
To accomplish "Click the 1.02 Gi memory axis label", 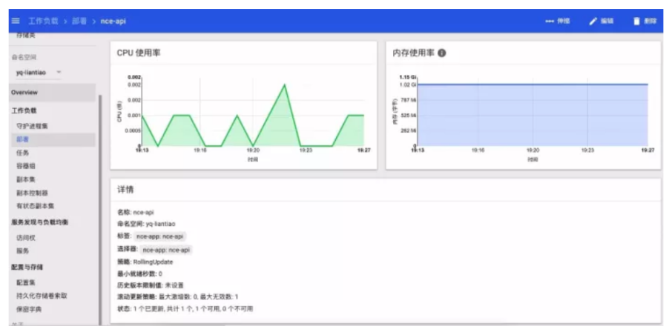I will (407, 84).
